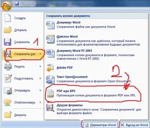Screen dimensions: 150x128
Task: Click the Документ Word file icon
Action: click(x=51, y=25)
